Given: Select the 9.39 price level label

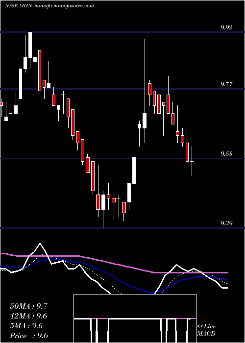Looking at the screenshot, I should coord(226,223).
